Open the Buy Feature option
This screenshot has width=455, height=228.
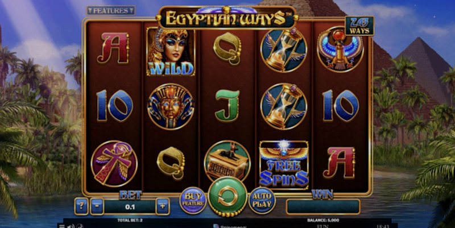pos(193,201)
